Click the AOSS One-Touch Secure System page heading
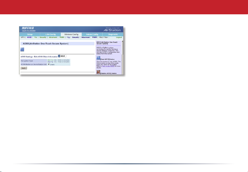 (46, 43)
